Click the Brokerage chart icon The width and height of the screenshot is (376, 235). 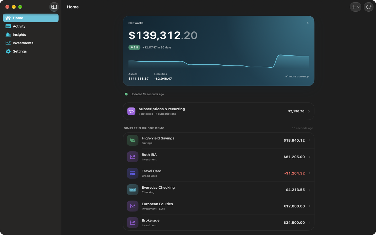[133, 222]
